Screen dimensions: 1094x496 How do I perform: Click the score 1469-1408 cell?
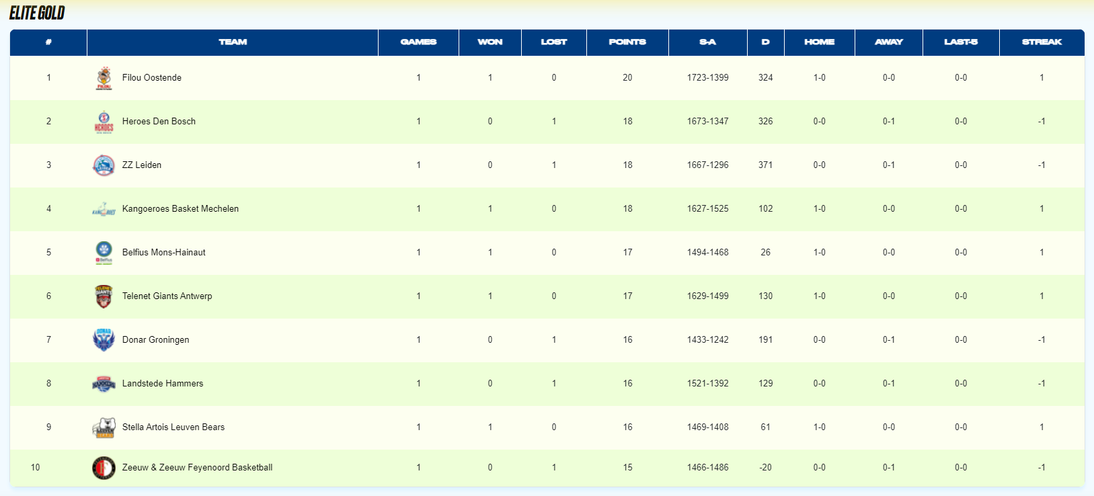click(x=708, y=427)
